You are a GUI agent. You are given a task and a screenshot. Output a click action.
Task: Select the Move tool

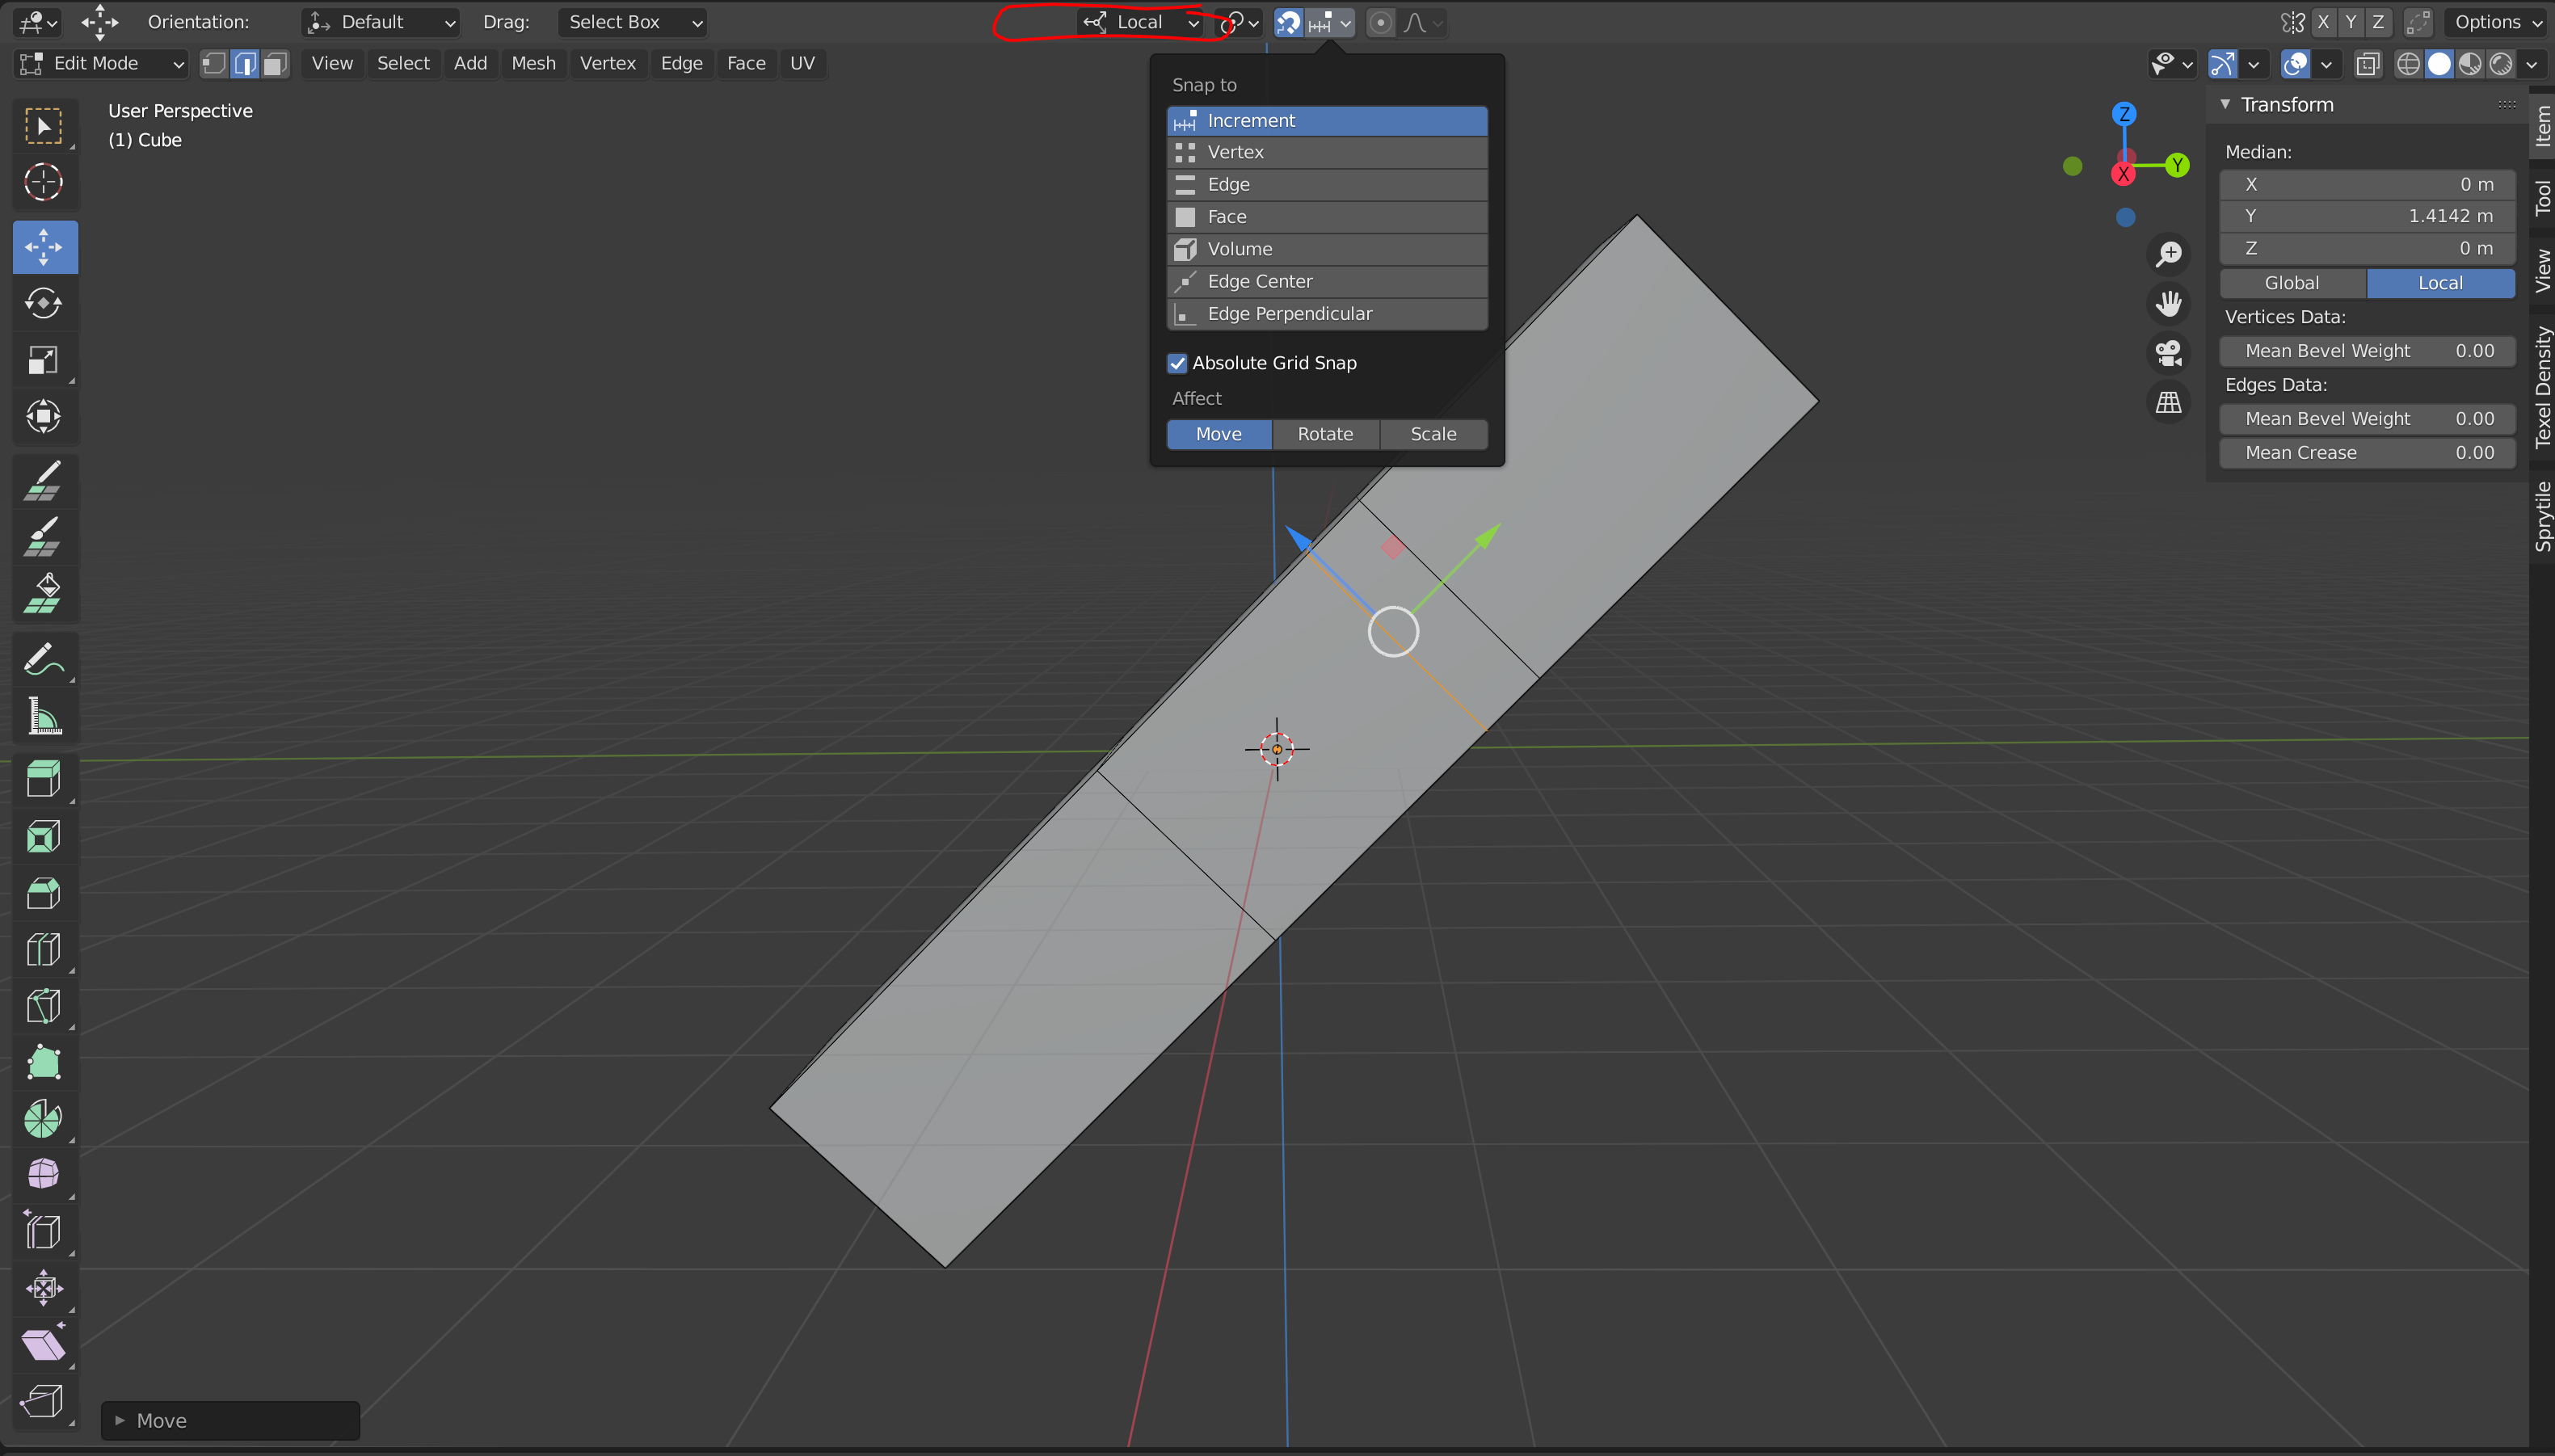tap(45, 247)
